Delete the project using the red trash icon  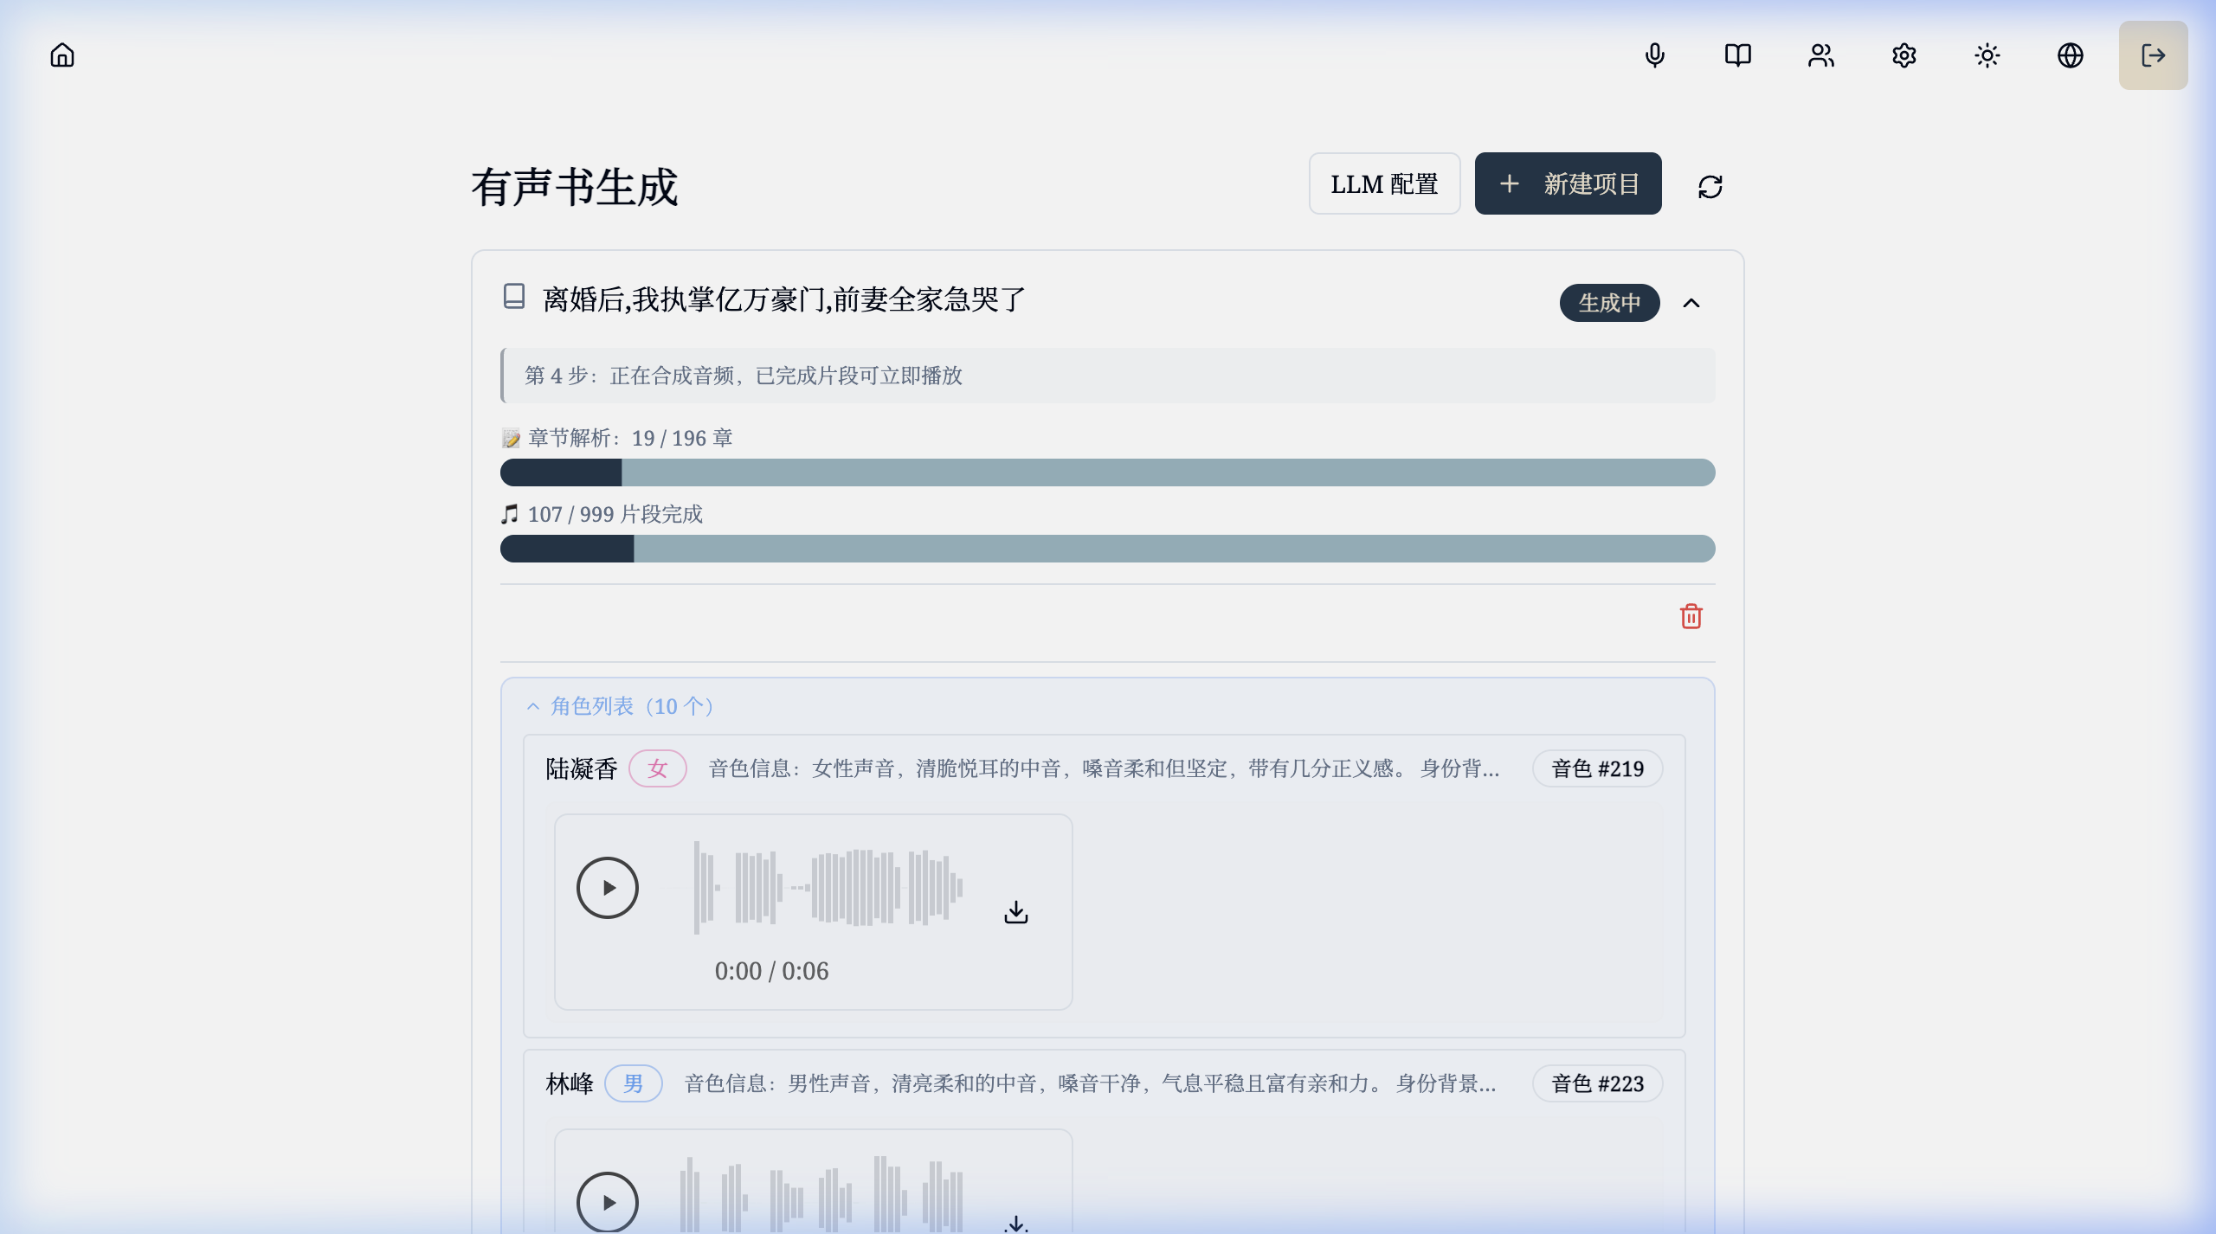(x=1691, y=616)
